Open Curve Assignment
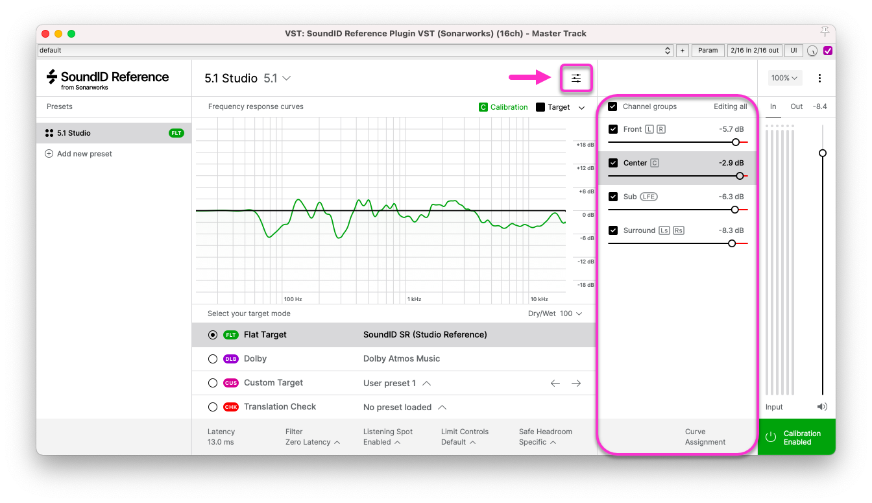This screenshot has width=872, height=503. [705, 437]
